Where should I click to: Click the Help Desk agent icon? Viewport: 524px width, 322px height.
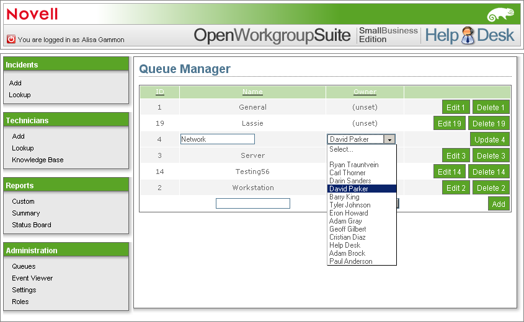tap(468, 35)
